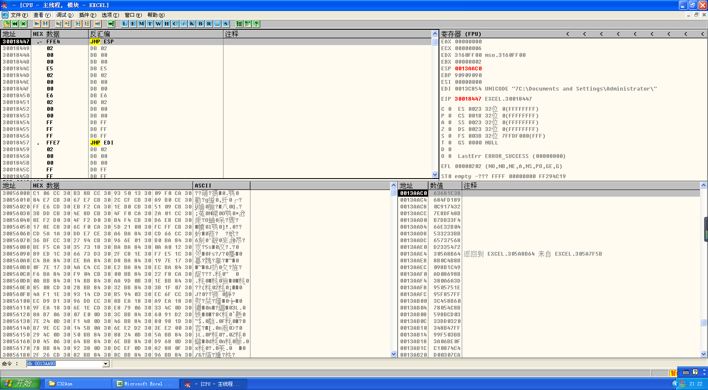Select stack row 0013AAE4 return address

[549, 254]
